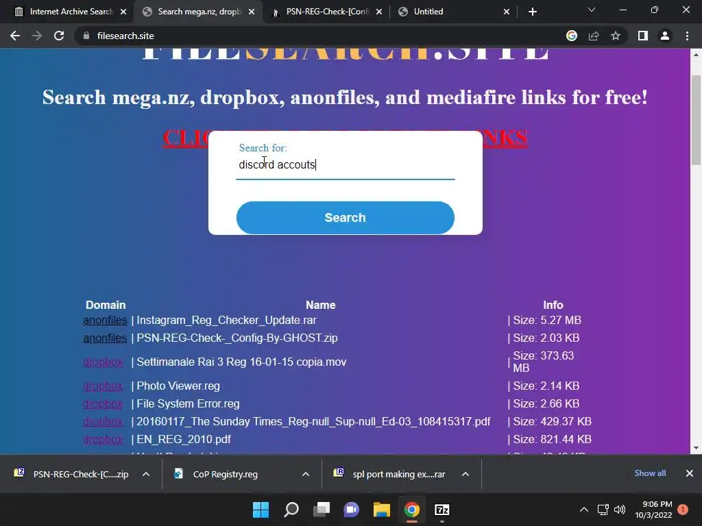Viewport: 702px width, 526px height.
Task: Open the Windows Start menu
Action: 261,510
